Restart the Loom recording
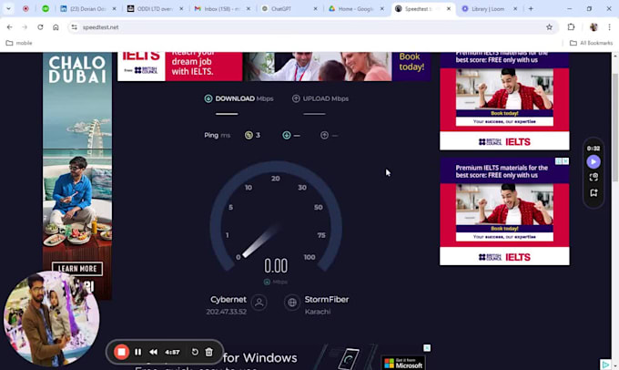Screen dimensions: 619x370 [x=195, y=352]
